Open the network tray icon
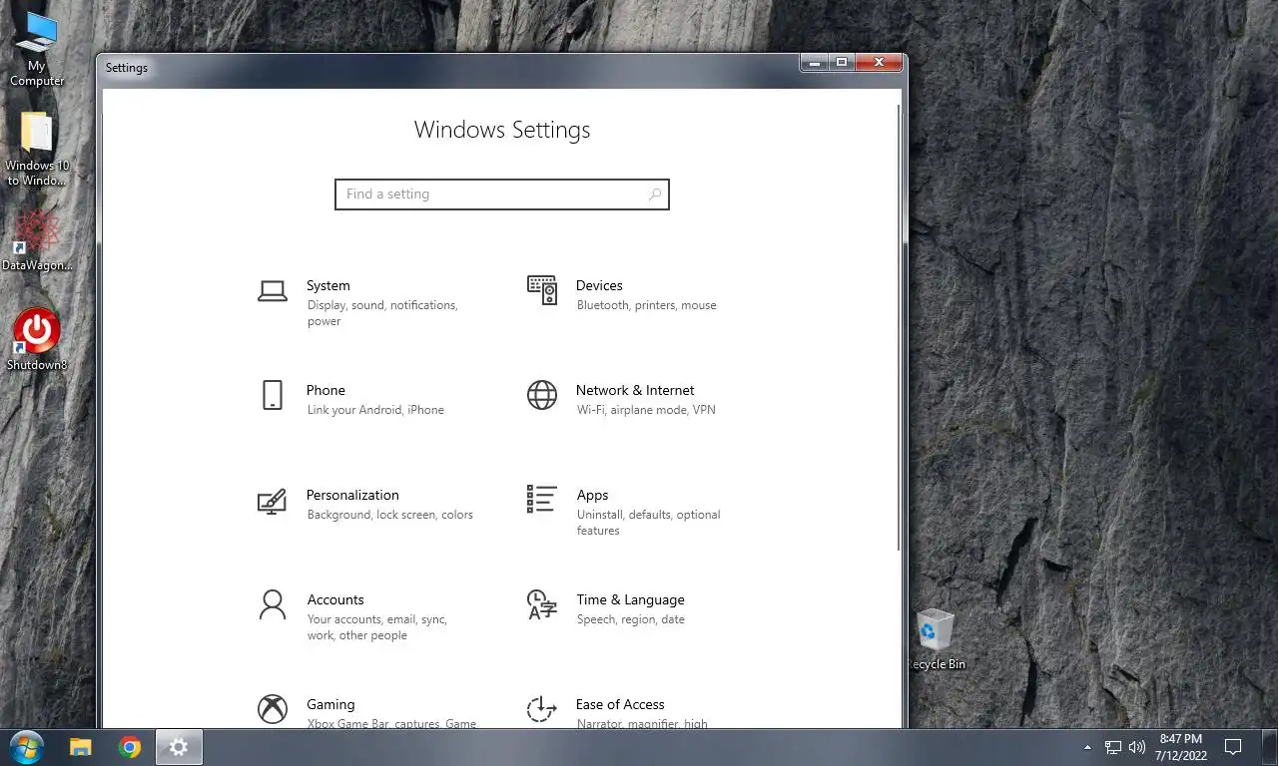The image size is (1278, 766). pyautogui.click(x=1113, y=747)
